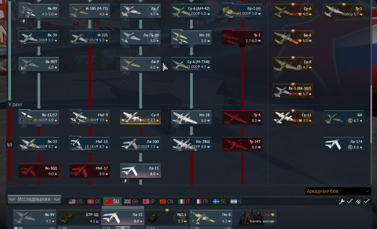
Task: Toggle the ammo auto-refill checkbox
Action: pos(366,201)
